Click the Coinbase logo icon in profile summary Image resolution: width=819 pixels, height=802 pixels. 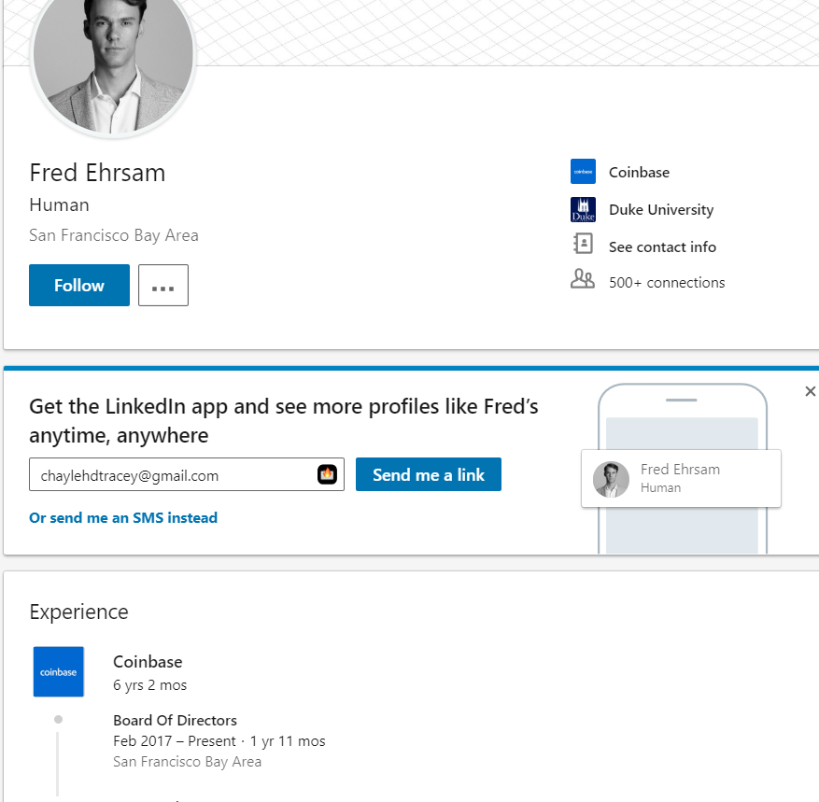[583, 172]
